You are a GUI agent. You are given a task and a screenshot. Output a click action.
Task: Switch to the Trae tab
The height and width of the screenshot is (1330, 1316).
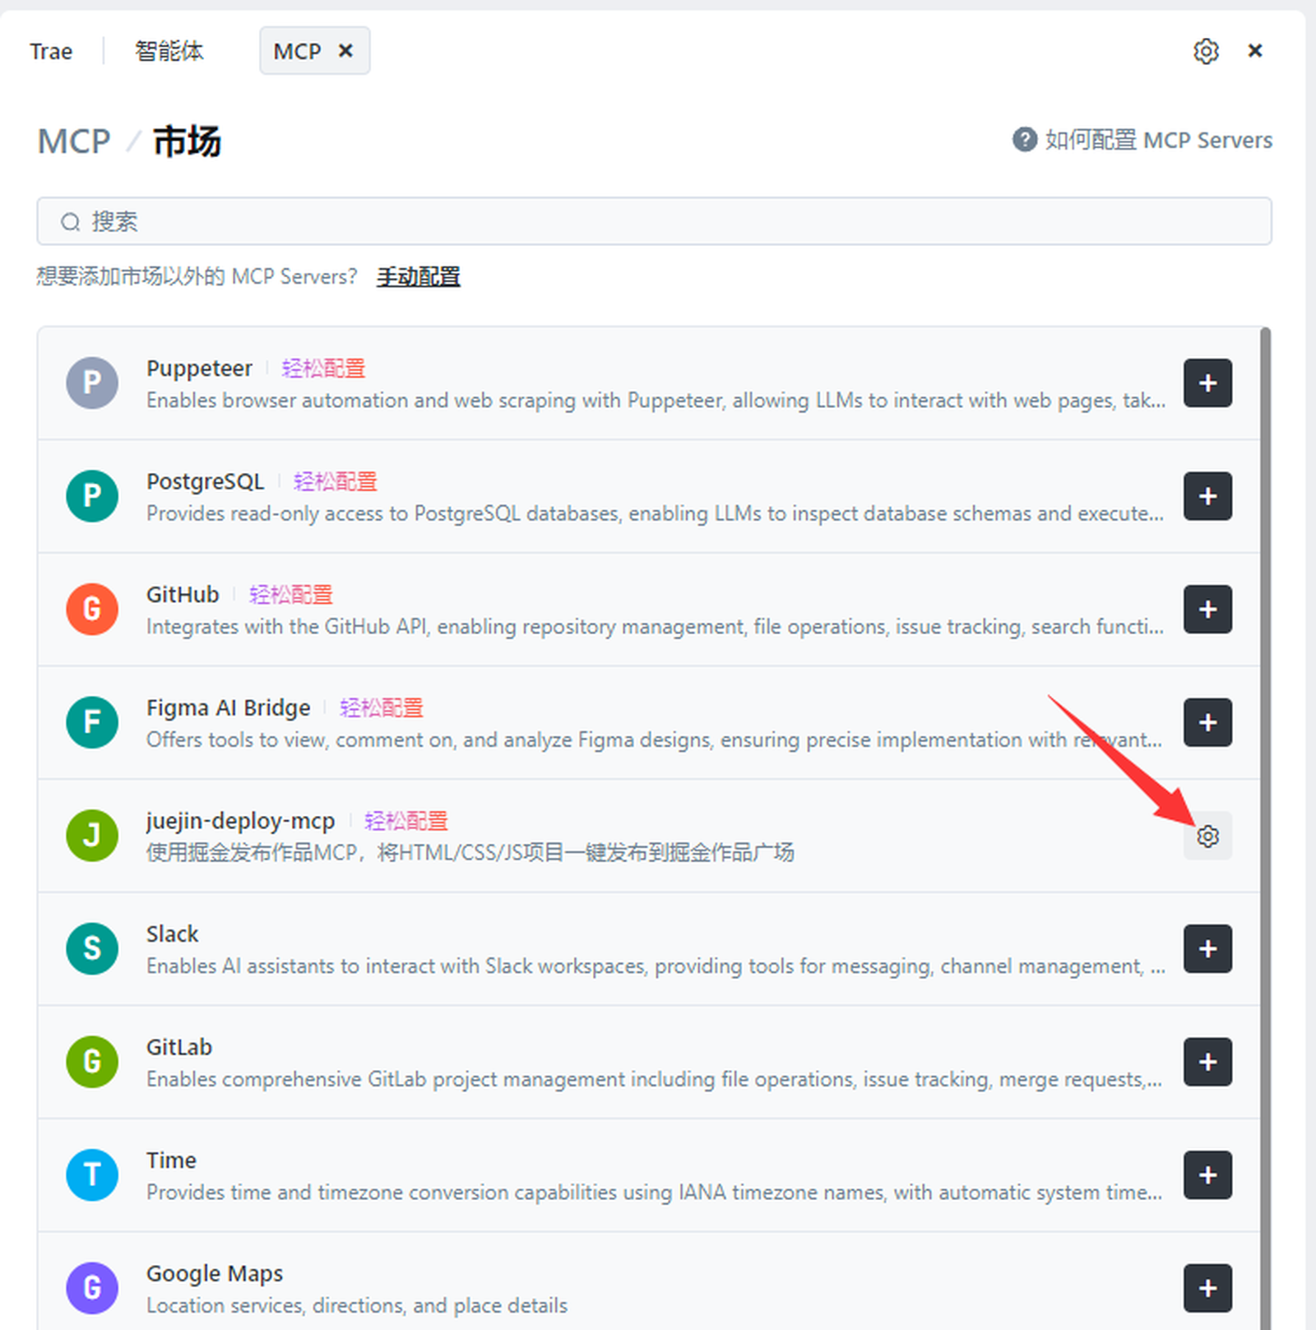click(51, 51)
